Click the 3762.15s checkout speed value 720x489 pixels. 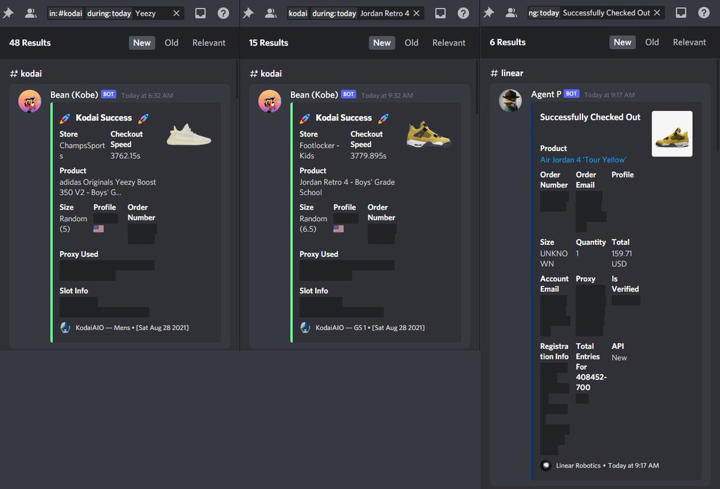tap(126, 156)
